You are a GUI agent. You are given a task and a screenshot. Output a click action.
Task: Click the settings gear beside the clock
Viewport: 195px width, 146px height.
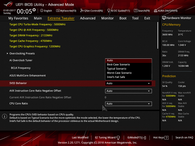(34, 10)
